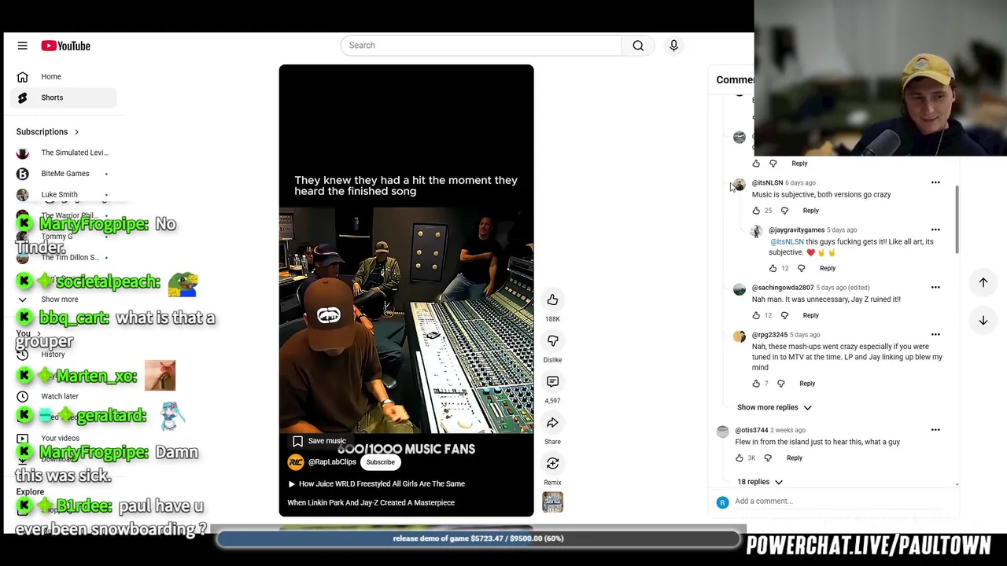The height and width of the screenshot is (566, 1007).
Task: Save music from the short
Action: [x=319, y=441]
